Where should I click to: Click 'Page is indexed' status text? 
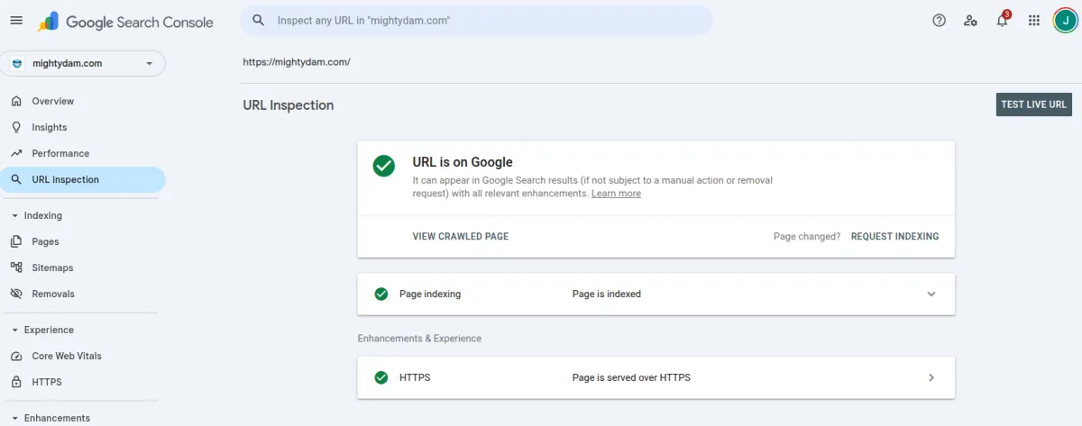(x=607, y=294)
